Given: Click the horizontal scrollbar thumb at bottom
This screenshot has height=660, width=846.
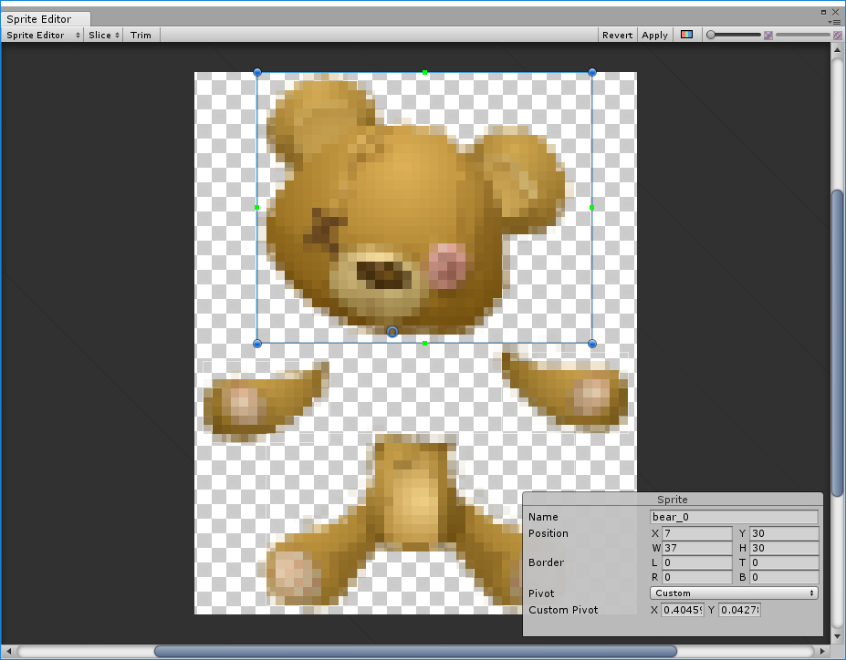Looking at the screenshot, I should point(415,651).
